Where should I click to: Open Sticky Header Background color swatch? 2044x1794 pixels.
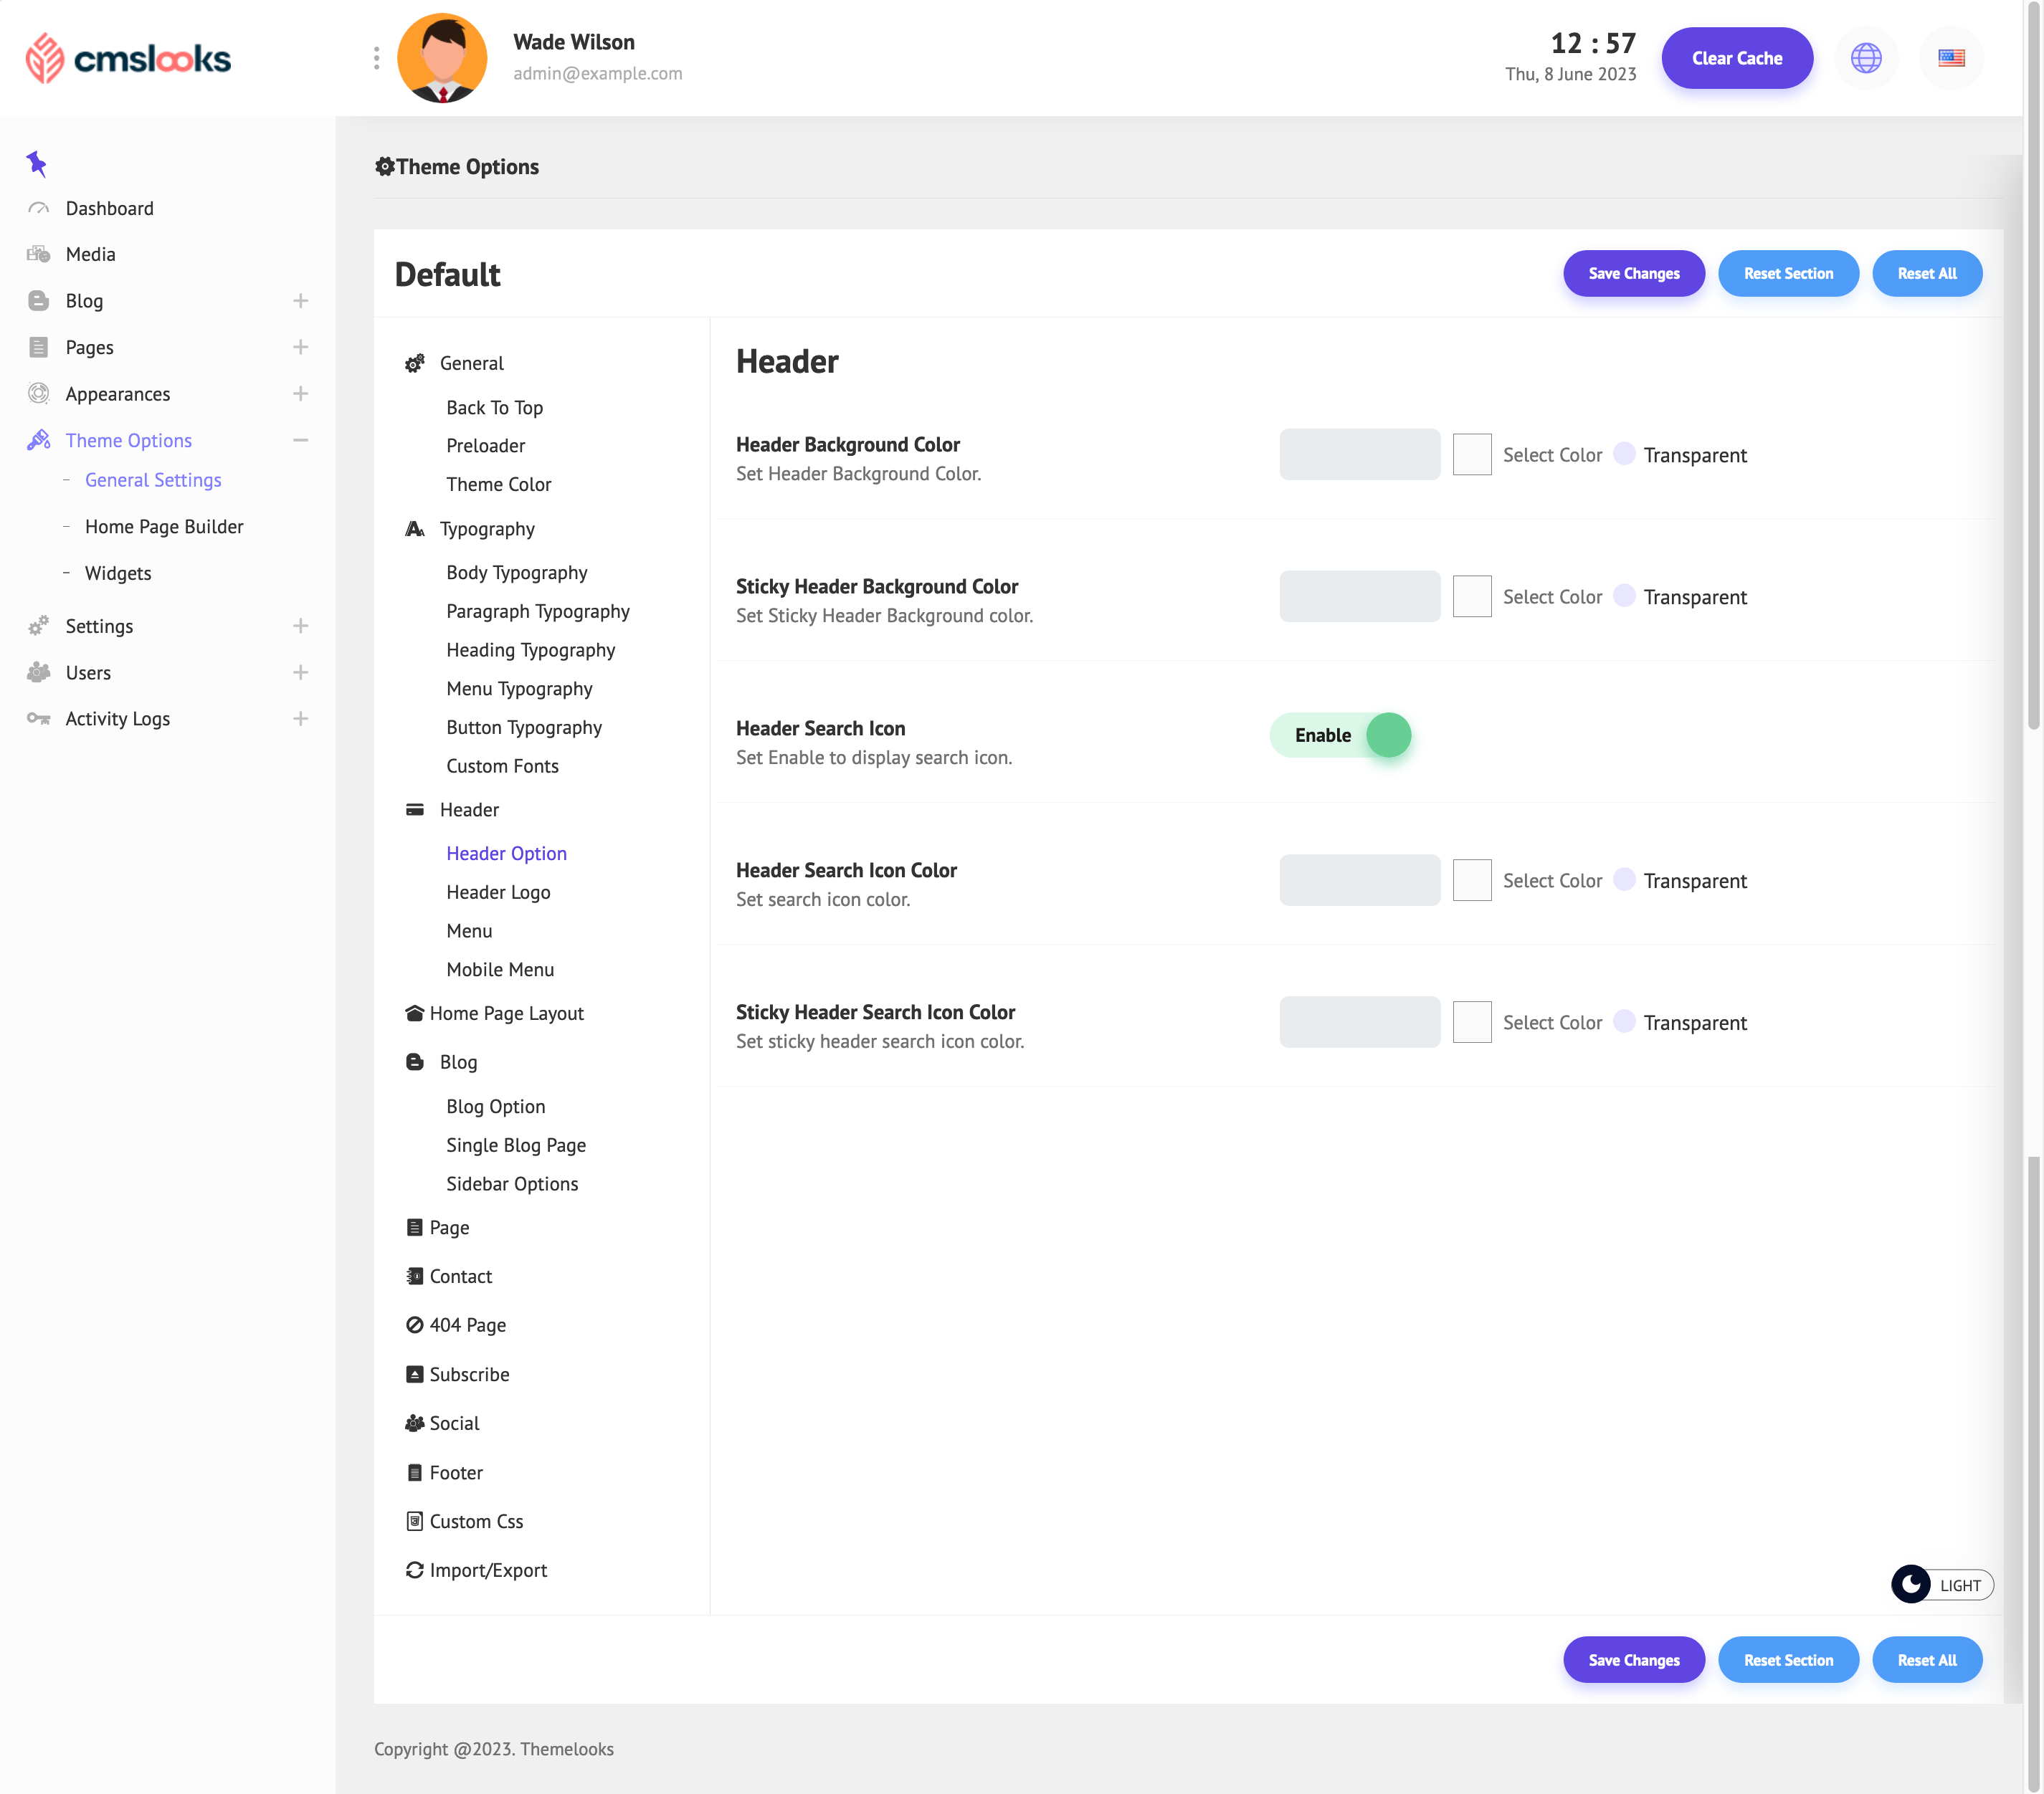pyautogui.click(x=1471, y=596)
